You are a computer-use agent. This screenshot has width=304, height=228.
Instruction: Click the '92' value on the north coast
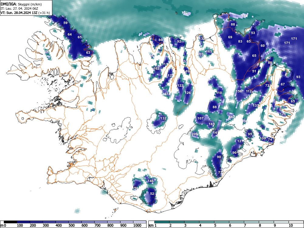tap(179, 41)
